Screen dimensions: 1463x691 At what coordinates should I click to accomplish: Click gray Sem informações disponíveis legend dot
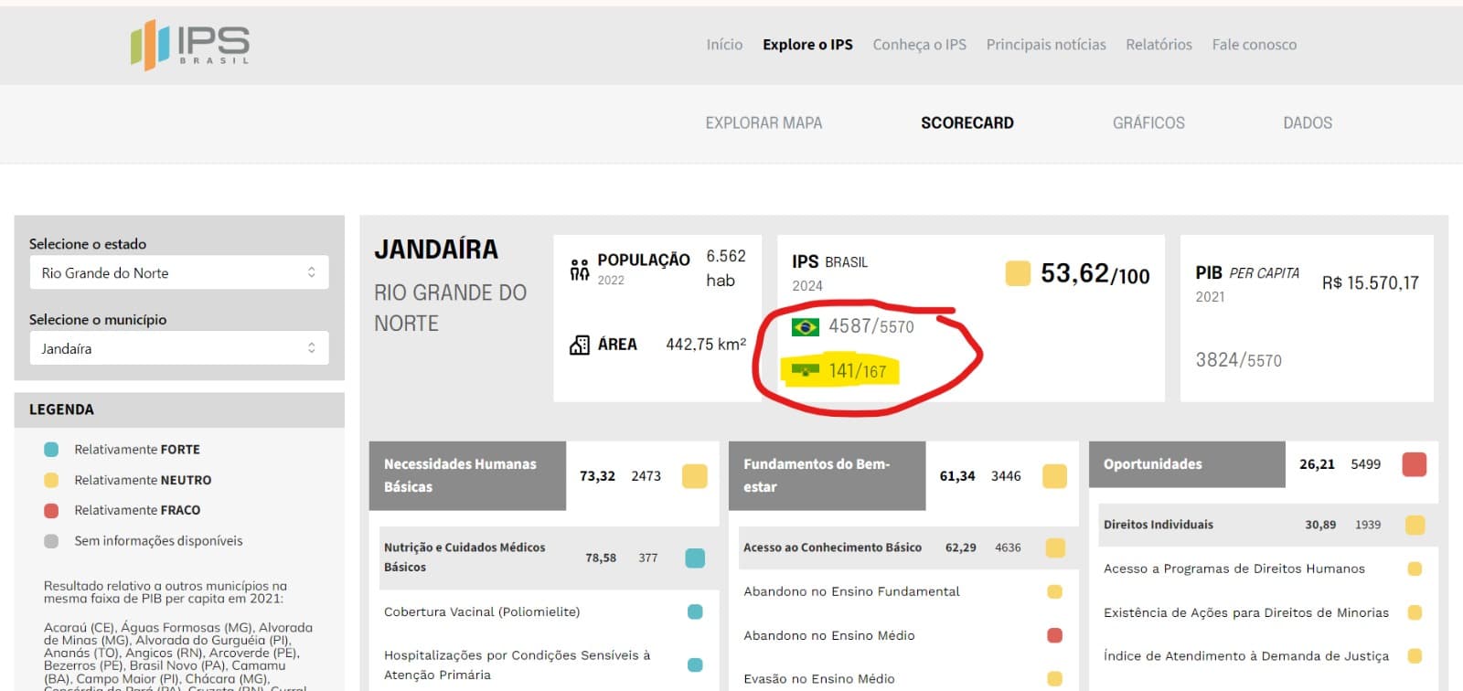(x=51, y=541)
